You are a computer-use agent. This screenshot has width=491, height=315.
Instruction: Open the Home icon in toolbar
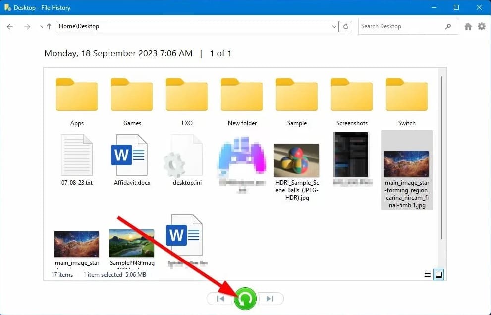468,27
